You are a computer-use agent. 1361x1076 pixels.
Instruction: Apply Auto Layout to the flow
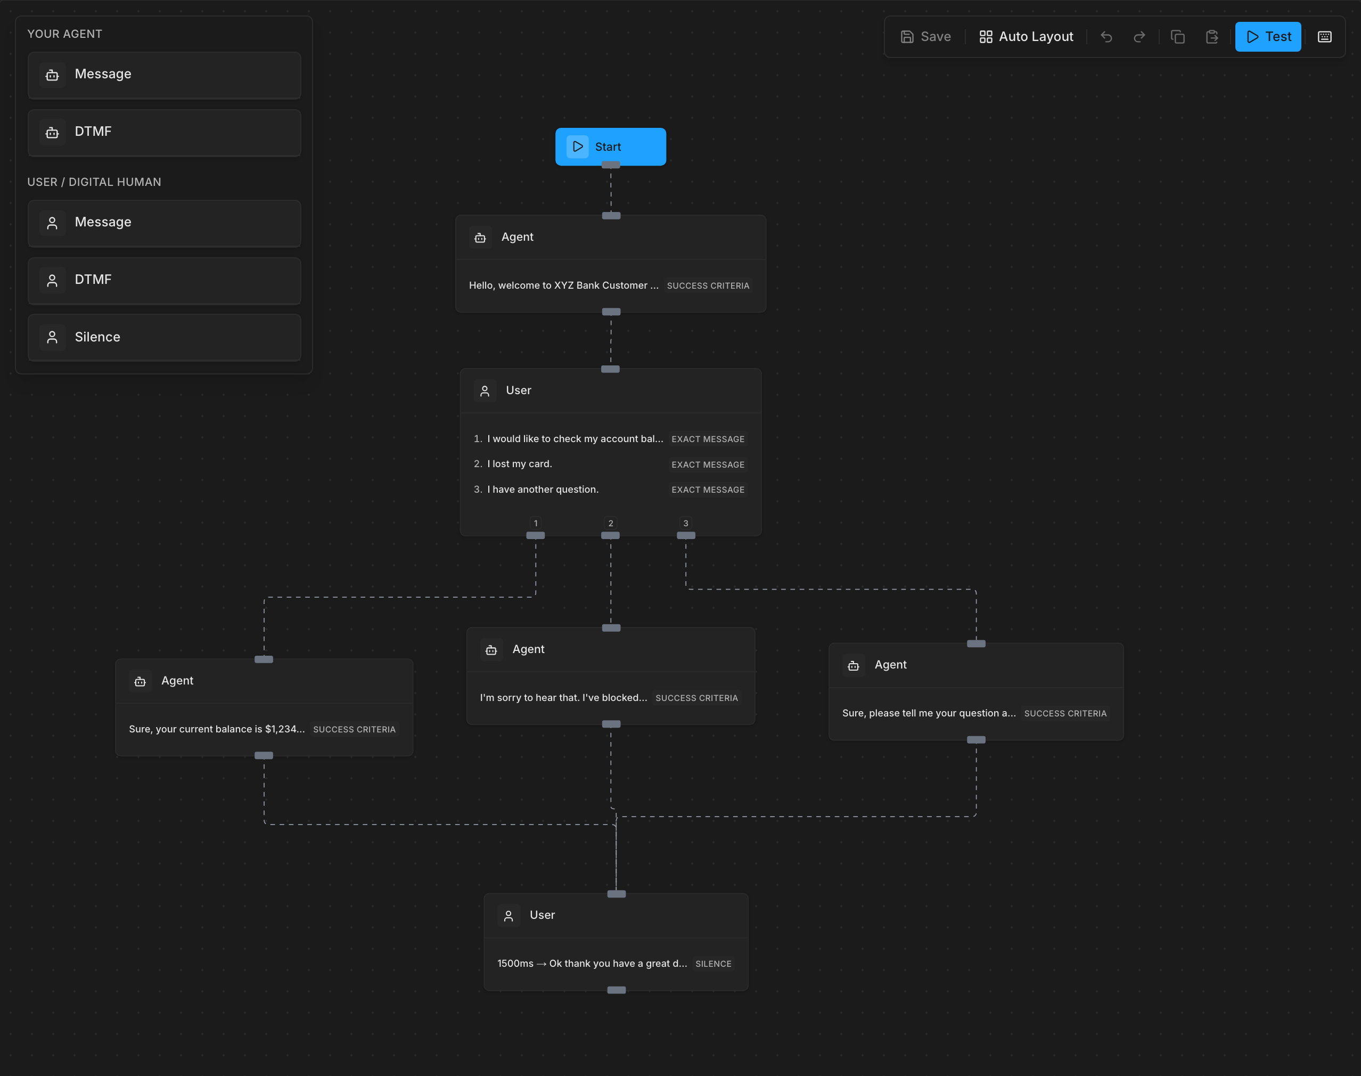tap(1026, 37)
